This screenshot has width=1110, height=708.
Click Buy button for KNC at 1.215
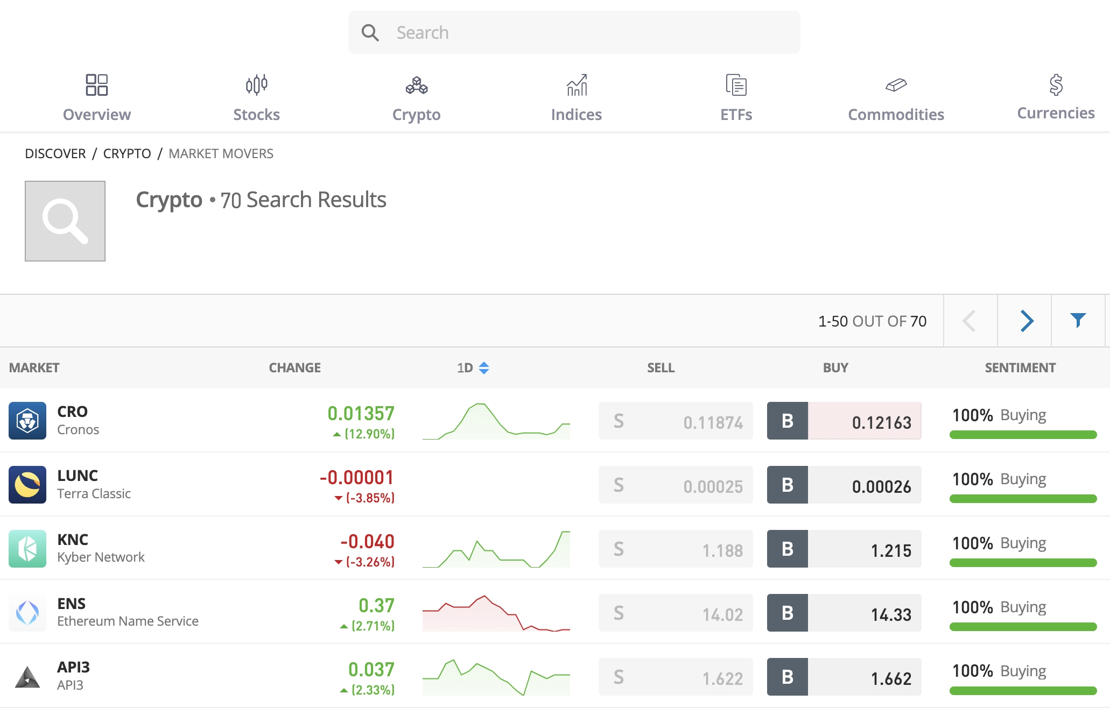point(844,549)
